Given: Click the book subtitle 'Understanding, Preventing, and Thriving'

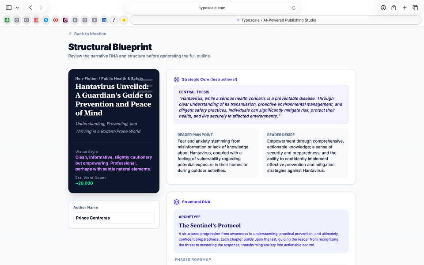Looking at the screenshot, I should 108,127.
